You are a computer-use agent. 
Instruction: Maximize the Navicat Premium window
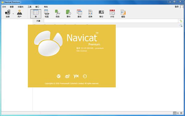tap(175, 2)
